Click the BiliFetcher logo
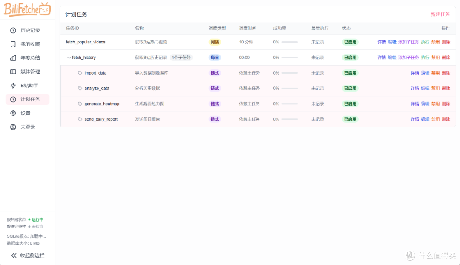Screen dimensions: 460x265 [x=27, y=9]
